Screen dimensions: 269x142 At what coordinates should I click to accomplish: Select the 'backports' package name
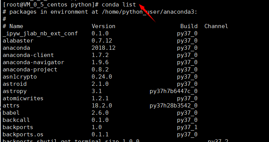coord(18,128)
